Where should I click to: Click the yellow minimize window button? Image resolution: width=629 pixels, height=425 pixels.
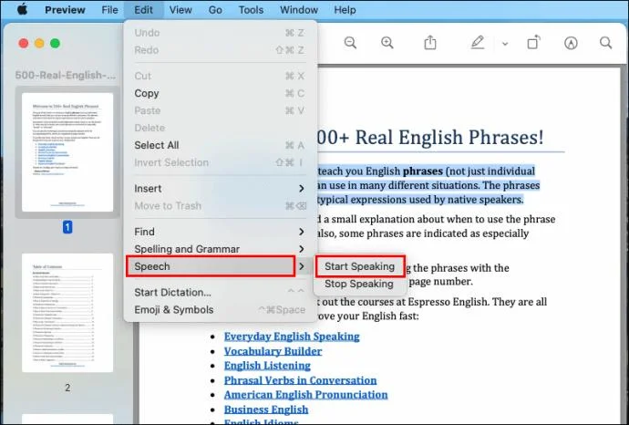pyautogui.click(x=39, y=44)
